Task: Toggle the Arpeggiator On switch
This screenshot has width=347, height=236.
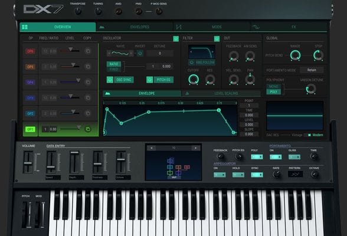Action: 220,175
